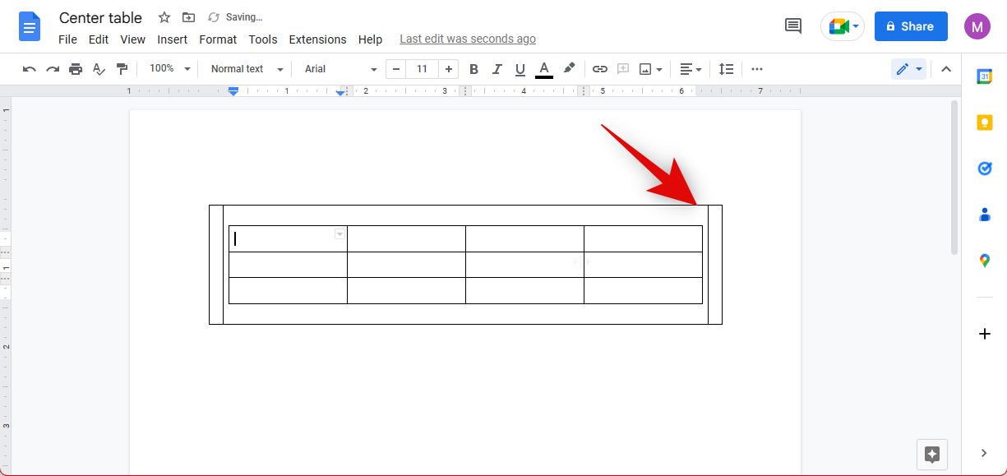
Task: Open the Google Calendar sidebar icon
Action: [984, 76]
